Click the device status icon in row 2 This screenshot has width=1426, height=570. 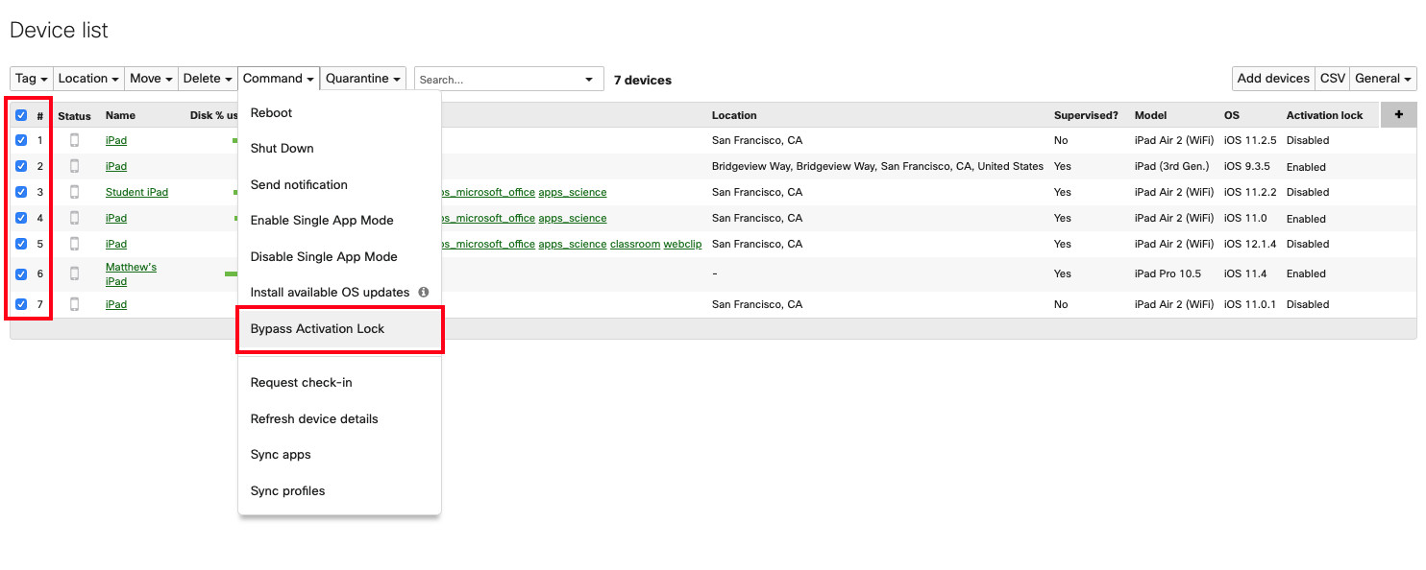(x=74, y=166)
